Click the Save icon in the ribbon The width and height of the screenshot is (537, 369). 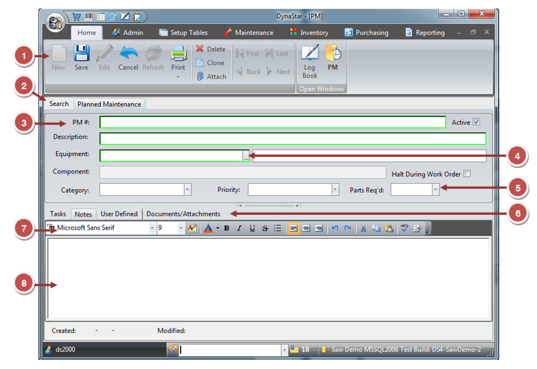81,57
